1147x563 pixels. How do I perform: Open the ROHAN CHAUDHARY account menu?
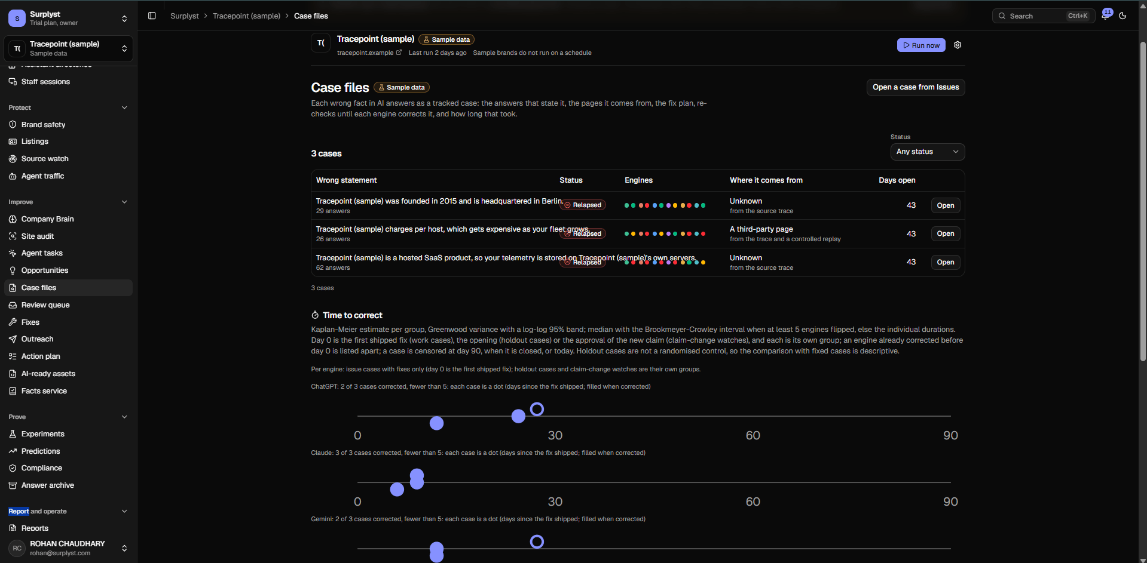[69, 548]
